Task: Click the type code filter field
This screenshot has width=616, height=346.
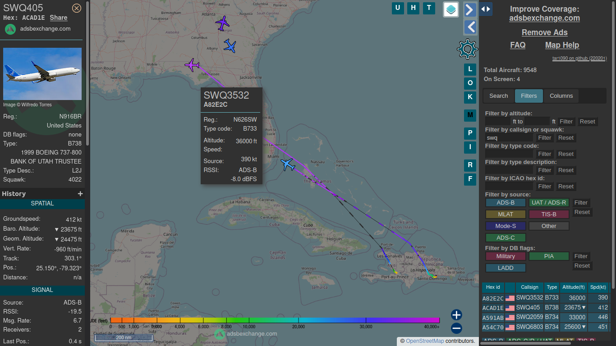Action: (x=509, y=154)
